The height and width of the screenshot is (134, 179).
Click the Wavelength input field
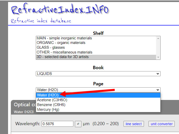click(x=57, y=124)
